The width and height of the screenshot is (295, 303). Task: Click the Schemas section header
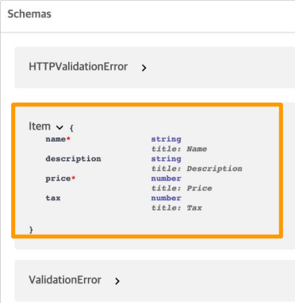[x=29, y=14]
